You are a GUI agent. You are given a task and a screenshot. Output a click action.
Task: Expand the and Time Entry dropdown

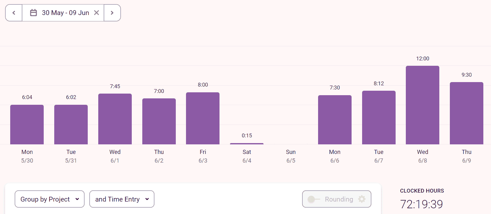pyautogui.click(x=122, y=199)
